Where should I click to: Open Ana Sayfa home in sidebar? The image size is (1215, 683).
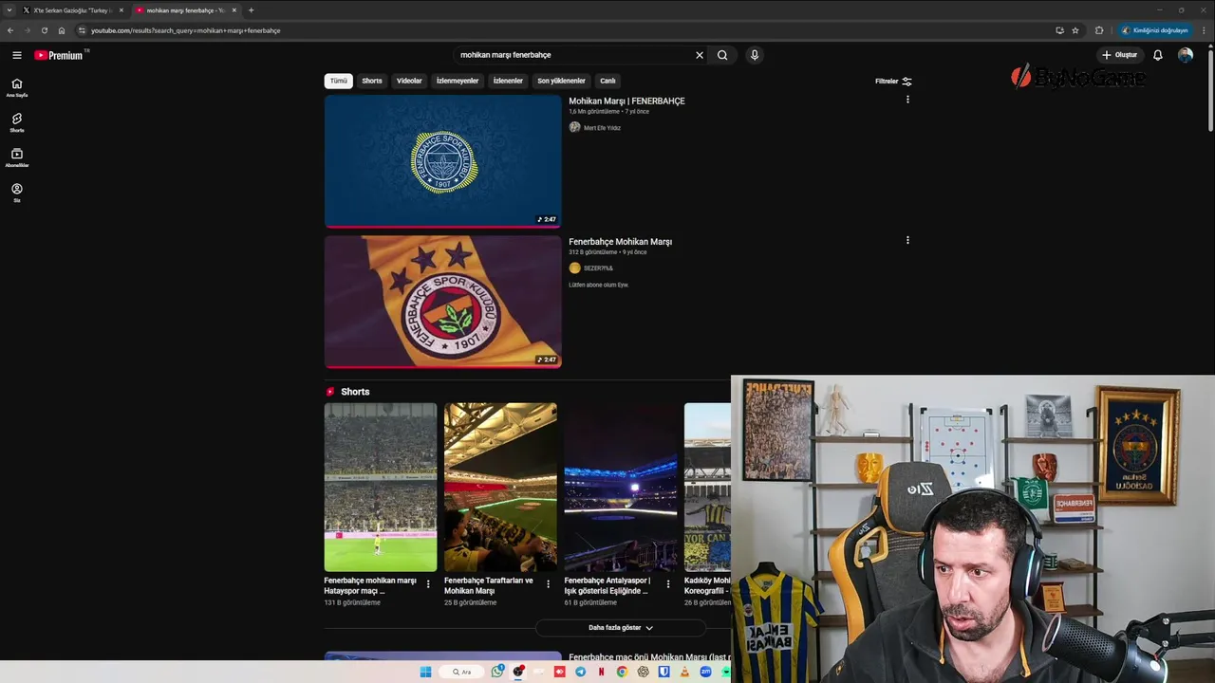16,87
